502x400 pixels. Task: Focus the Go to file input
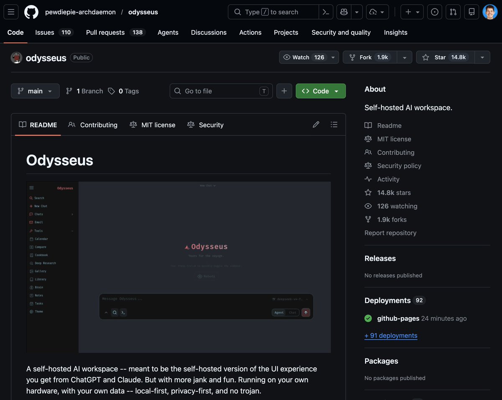221,91
